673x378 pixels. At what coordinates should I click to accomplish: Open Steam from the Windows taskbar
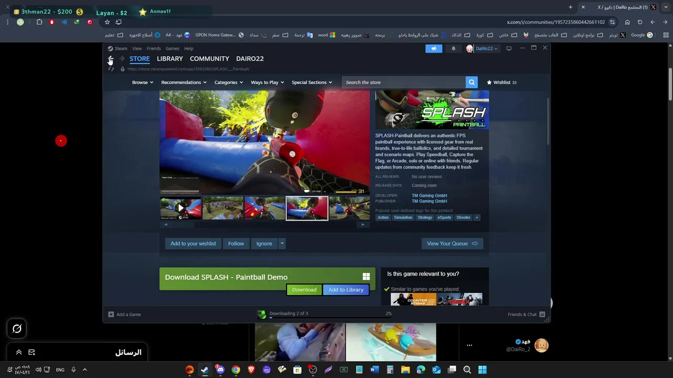click(x=205, y=370)
